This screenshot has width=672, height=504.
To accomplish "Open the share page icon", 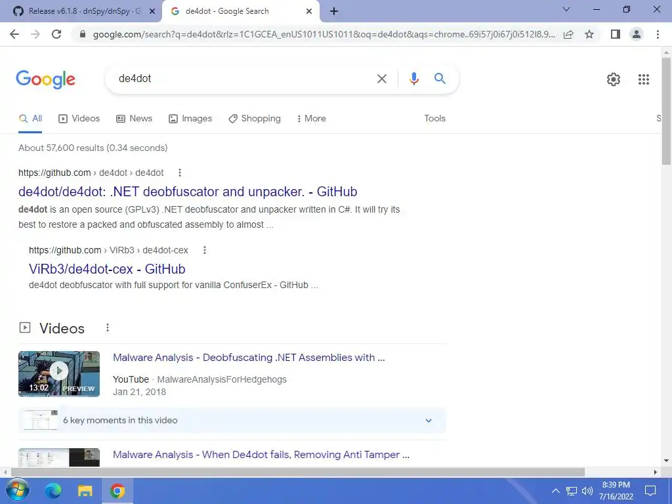I will [568, 35].
